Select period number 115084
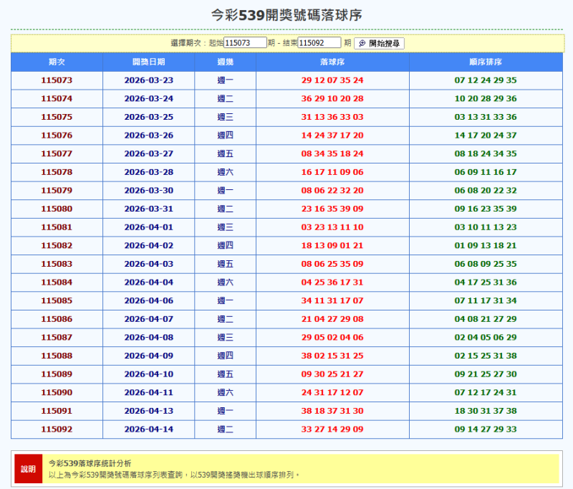The image size is (573, 489). (x=57, y=283)
